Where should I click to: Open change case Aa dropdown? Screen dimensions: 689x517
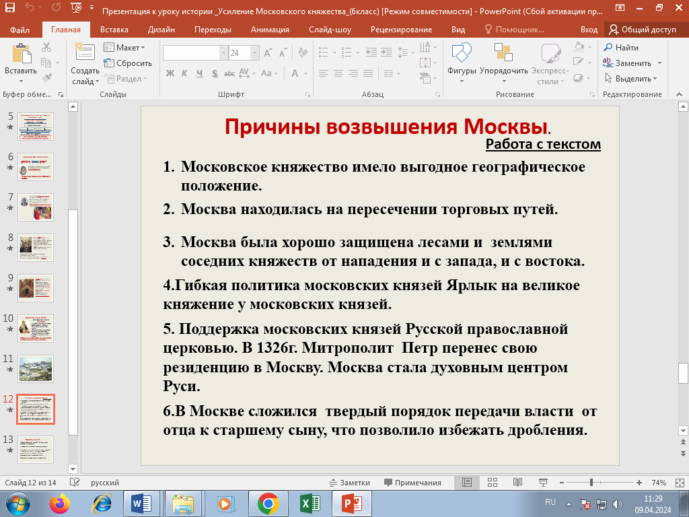(x=269, y=73)
